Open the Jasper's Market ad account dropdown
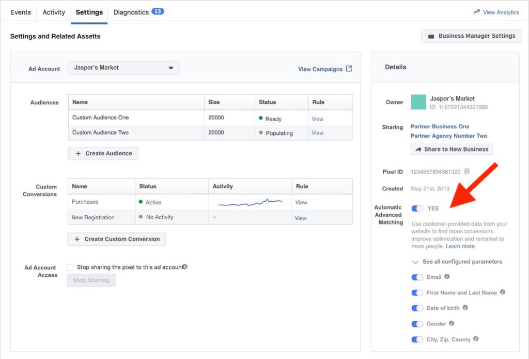This screenshot has height=359, width=529. (172, 67)
